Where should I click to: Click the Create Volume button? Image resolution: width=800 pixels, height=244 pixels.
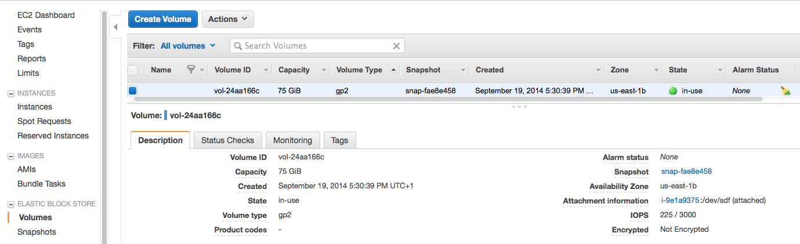point(162,19)
